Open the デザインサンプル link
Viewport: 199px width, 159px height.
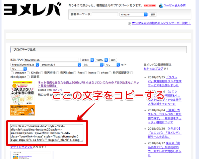coord(22,147)
